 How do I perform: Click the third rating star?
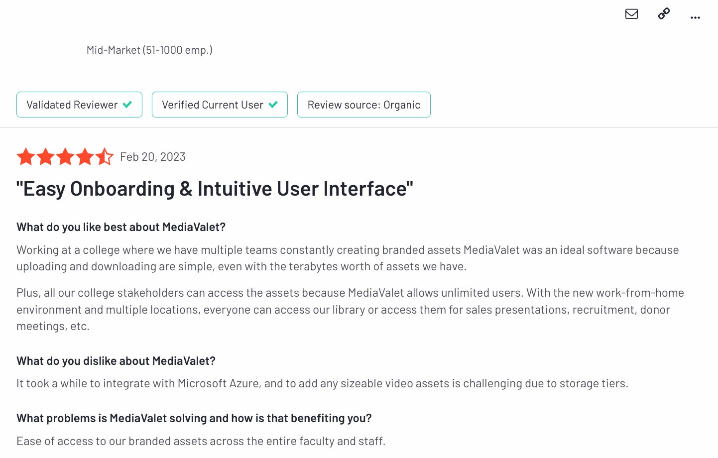65,157
